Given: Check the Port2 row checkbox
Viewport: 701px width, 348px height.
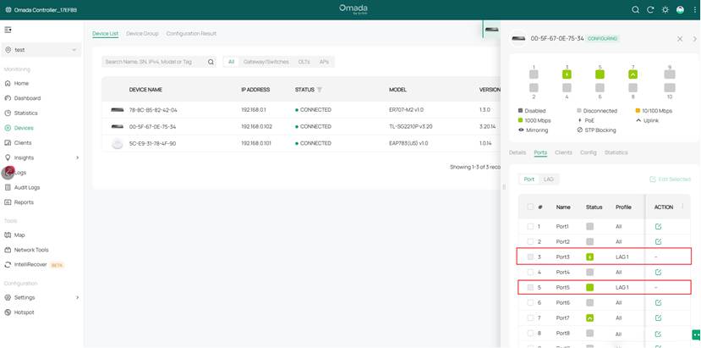Looking at the screenshot, I should 530,242.
